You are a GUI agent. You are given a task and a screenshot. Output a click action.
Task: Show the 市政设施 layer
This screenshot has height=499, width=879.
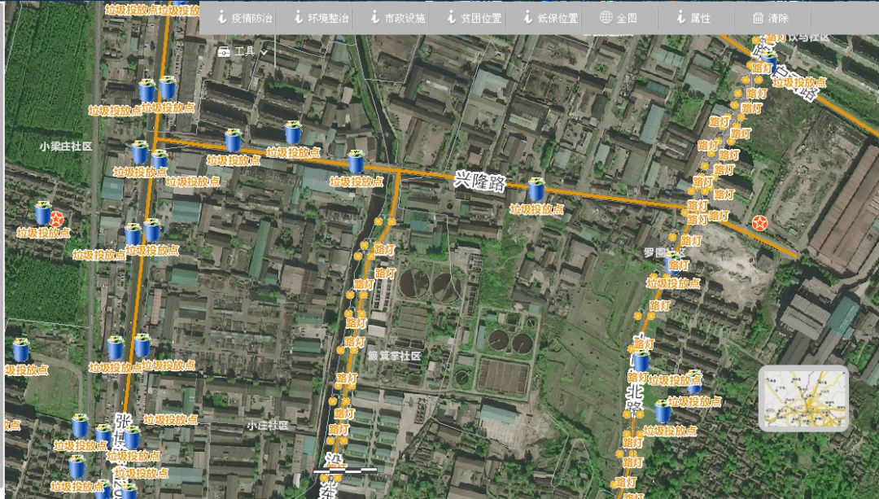click(396, 18)
